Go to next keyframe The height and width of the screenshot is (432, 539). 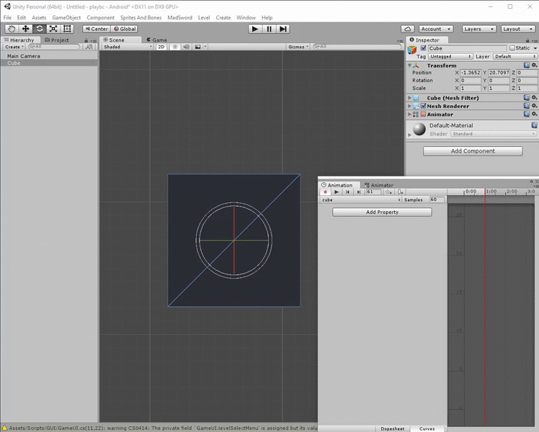click(x=359, y=192)
